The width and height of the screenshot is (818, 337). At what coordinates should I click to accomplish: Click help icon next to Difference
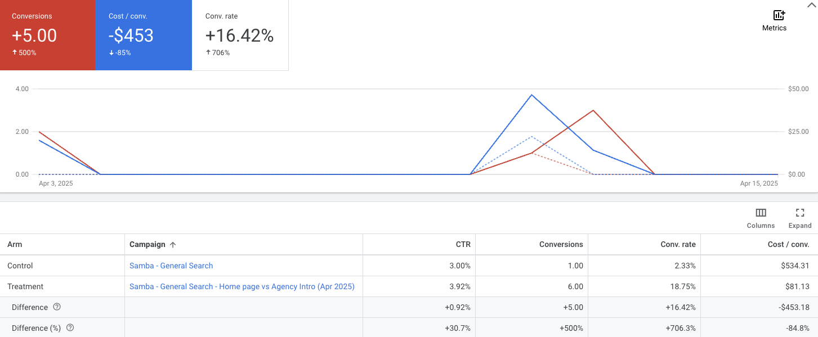click(56, 307)
